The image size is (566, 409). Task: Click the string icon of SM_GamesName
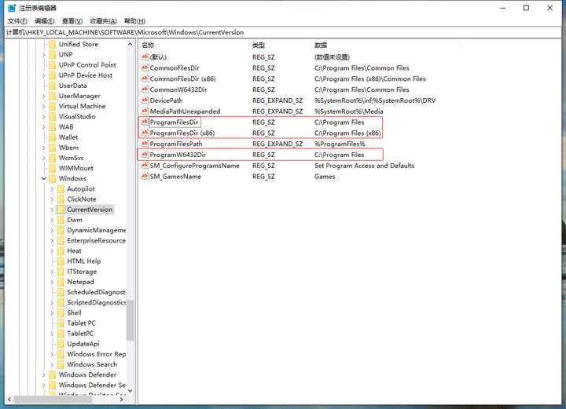145,176
